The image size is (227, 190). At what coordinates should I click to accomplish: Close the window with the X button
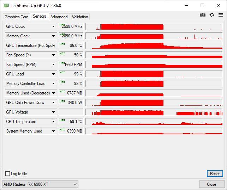pyautogui.click(x=219, y=6)
